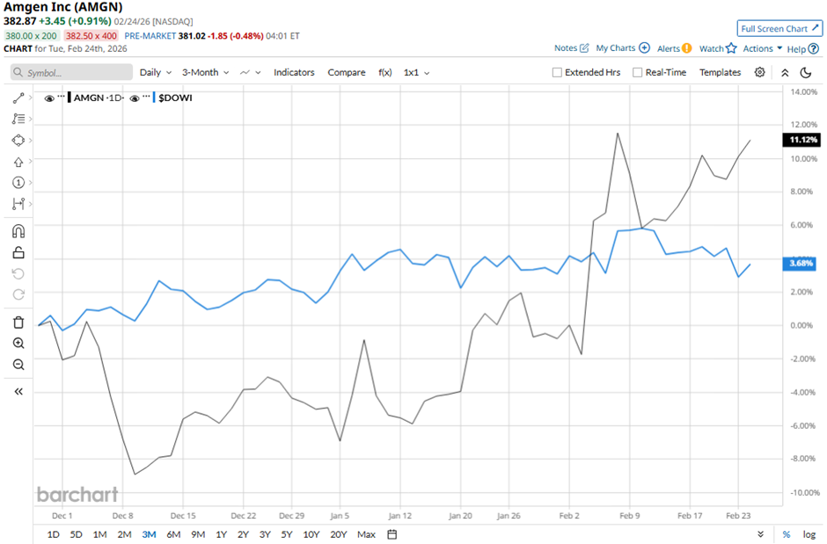This screenshot has height=544, width=827.
Task: Open the Indicators menu
Action: (x=294, y=73)
